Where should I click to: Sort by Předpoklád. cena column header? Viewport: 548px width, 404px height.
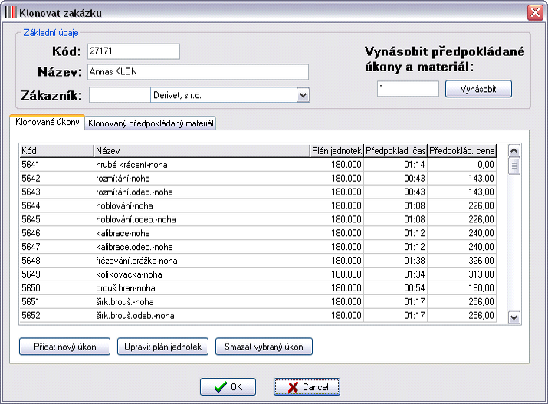(x=461, y=150)
